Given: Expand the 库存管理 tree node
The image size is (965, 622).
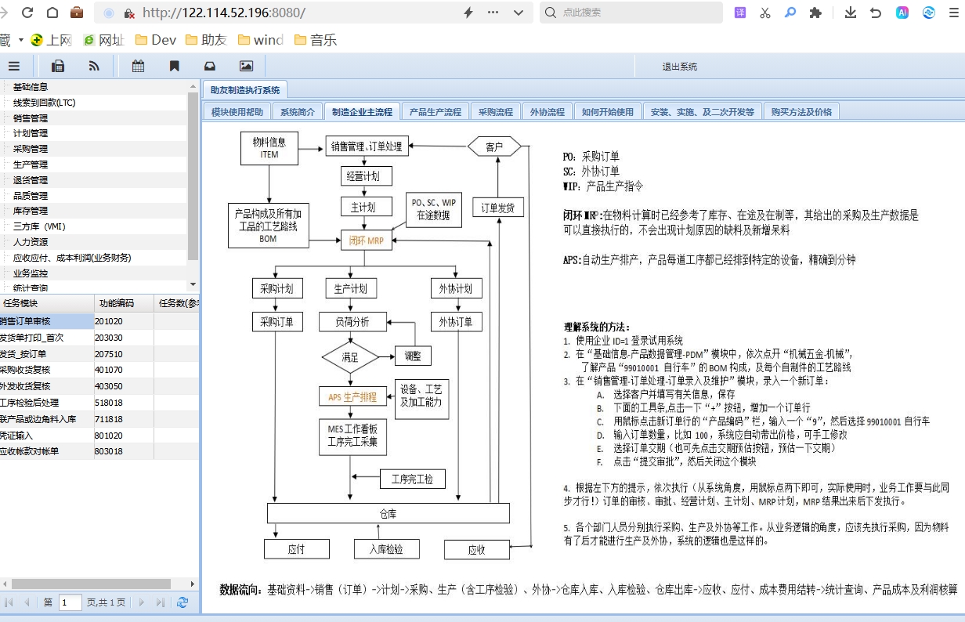Looking at the screenshot, I should click(31, 211).
